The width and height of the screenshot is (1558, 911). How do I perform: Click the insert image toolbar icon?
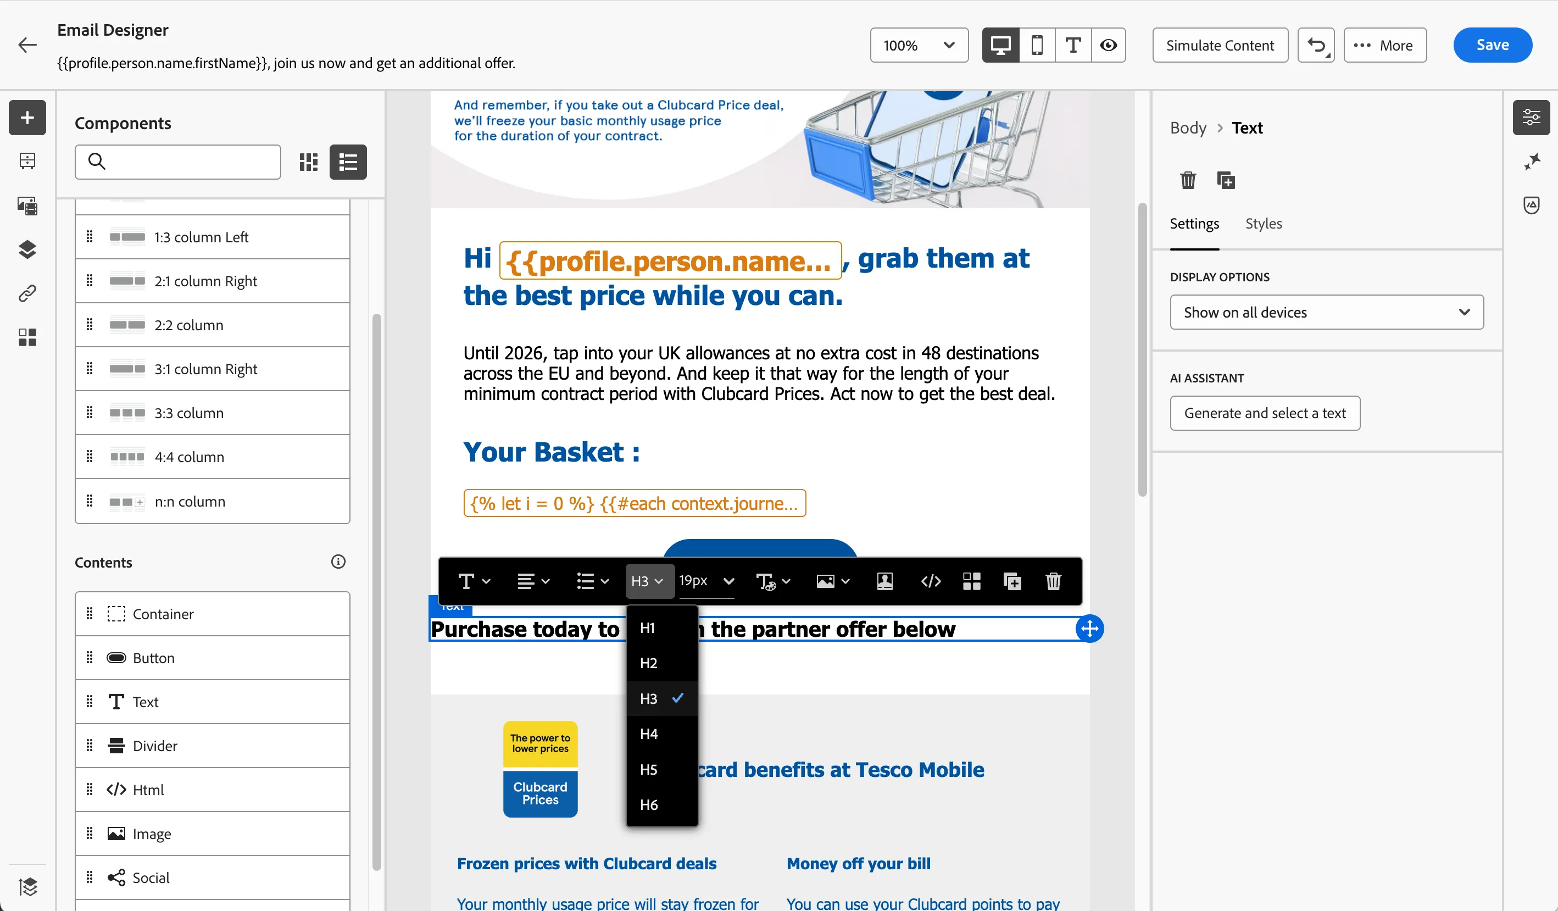coord(833,581)
